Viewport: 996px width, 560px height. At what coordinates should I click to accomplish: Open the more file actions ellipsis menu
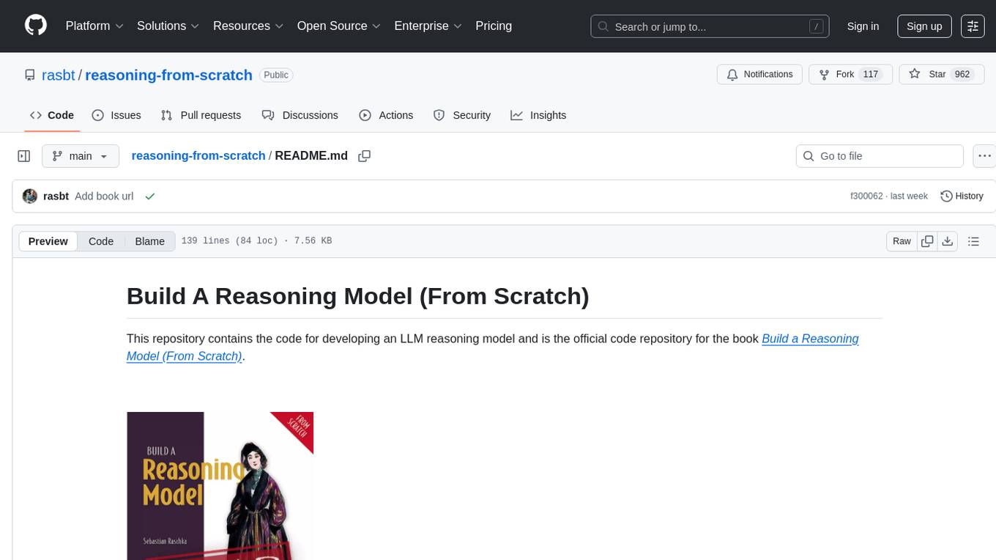point(984,156)
